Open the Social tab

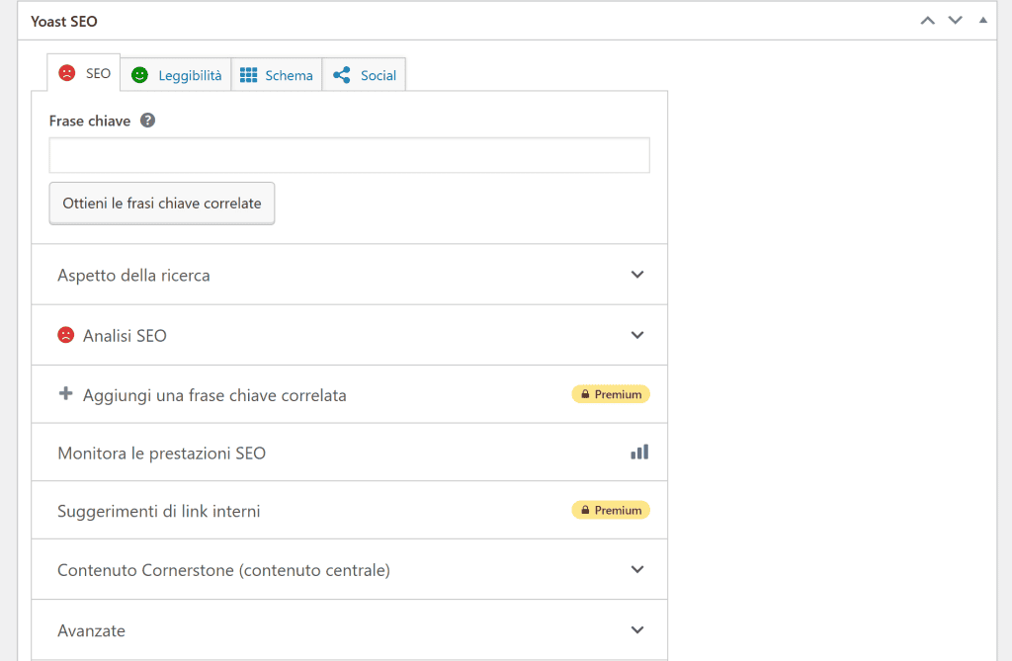coord(364,75)
